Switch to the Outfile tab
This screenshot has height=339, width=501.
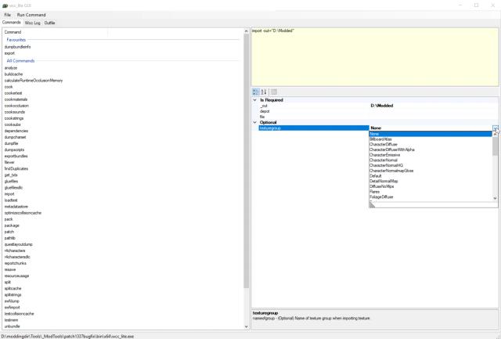(49, 23)
